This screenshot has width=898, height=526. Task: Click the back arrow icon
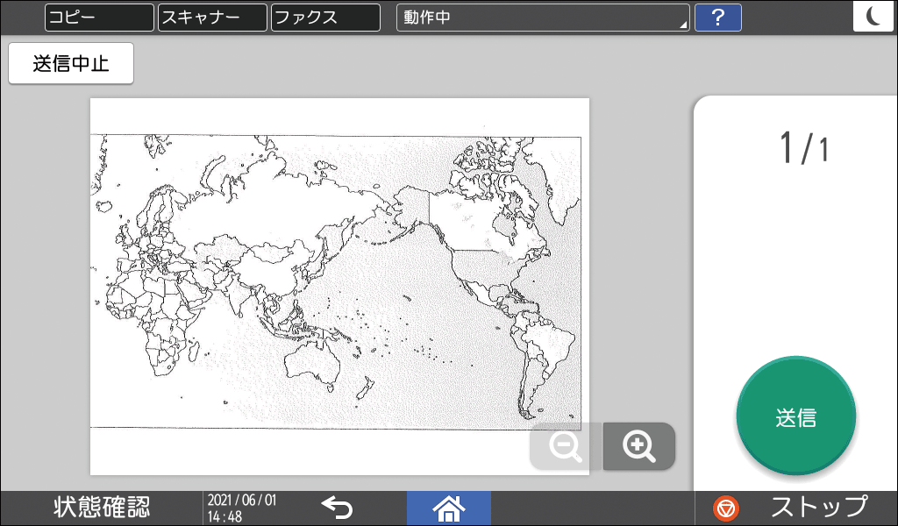tap(340, 508)
